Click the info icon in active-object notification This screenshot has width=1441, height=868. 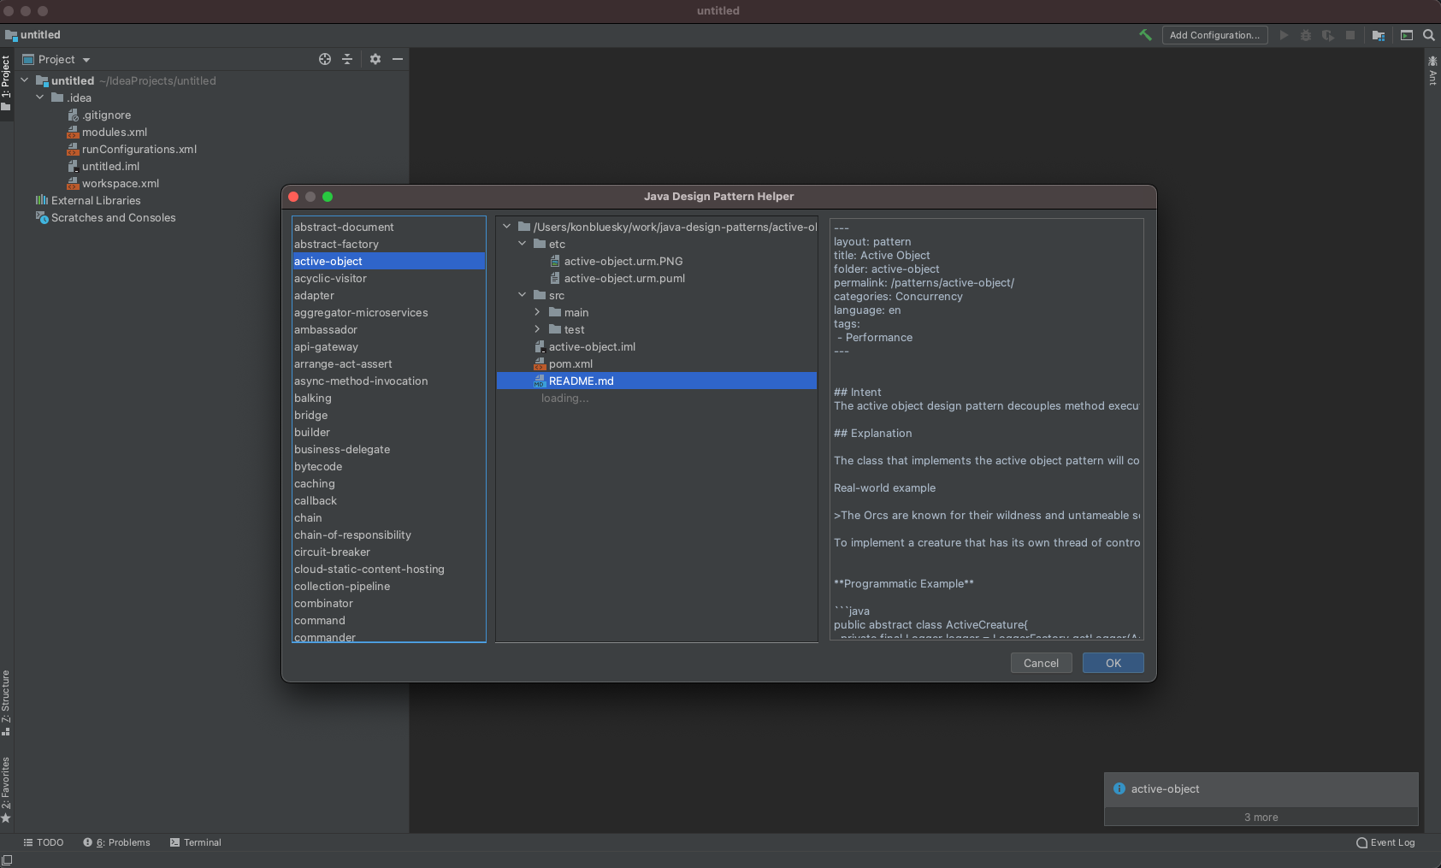pos(1119,788)
